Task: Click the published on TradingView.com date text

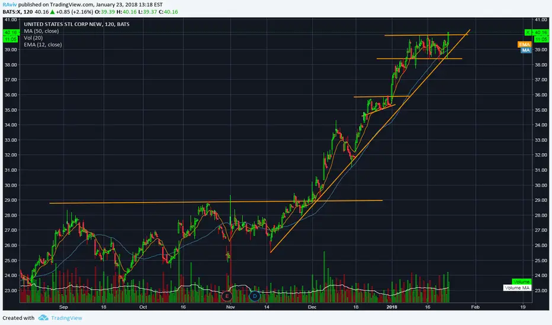Action: click(91, 5)
